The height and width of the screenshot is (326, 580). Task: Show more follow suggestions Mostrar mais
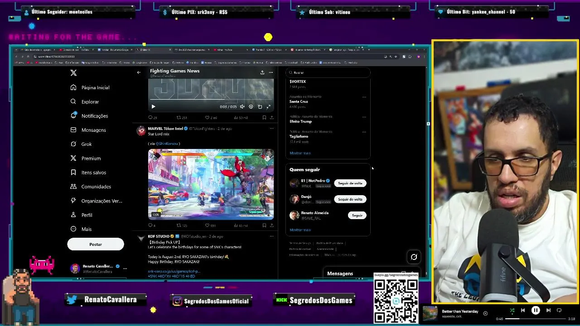click(300, 230)
